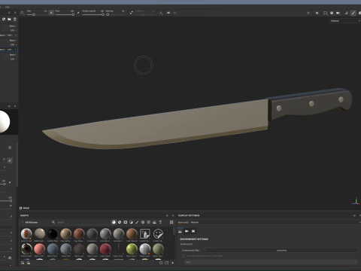361x271 pixels.
Task: Click the add folder icon in layers panel
Action: 9,19
